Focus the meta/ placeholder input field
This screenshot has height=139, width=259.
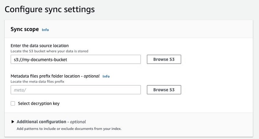click(x=76, y=90)
